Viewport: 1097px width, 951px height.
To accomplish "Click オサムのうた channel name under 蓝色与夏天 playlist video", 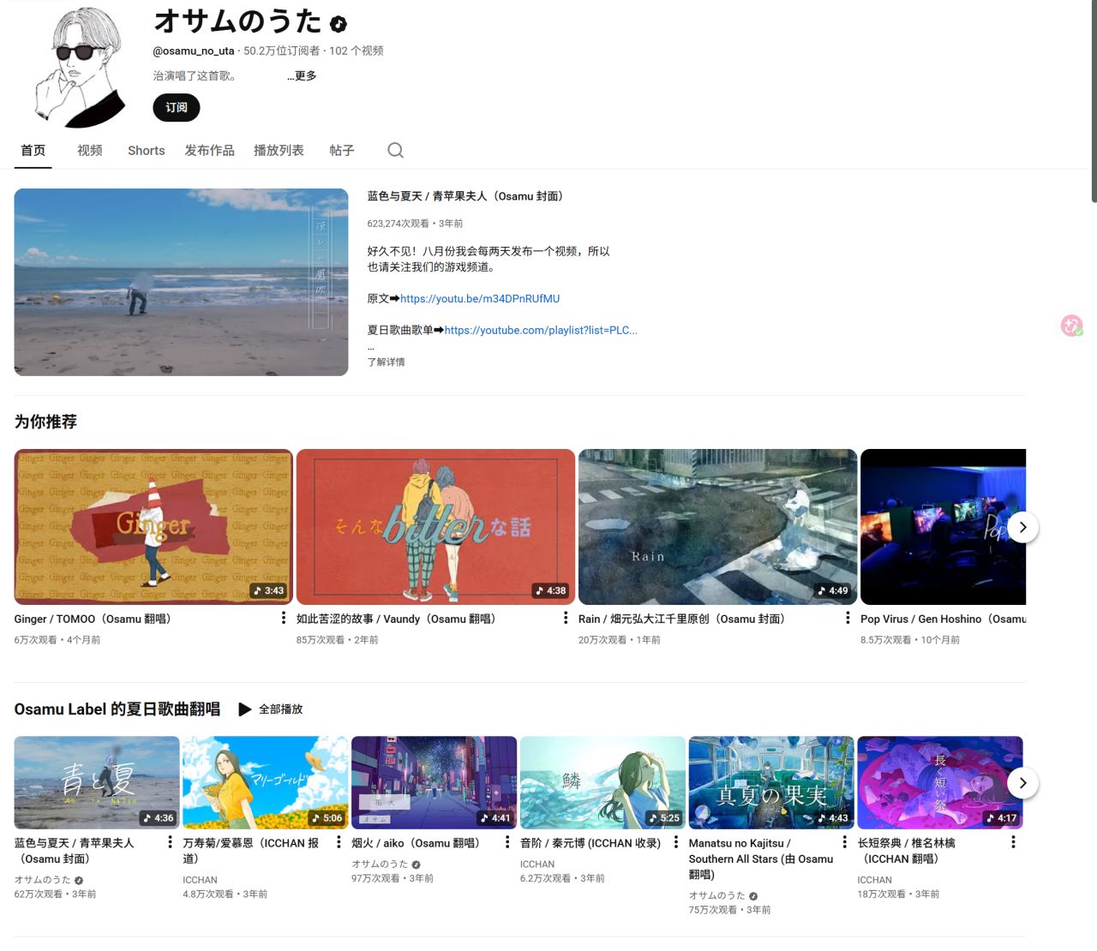I will pyautogui.click(x=43, y=880).
